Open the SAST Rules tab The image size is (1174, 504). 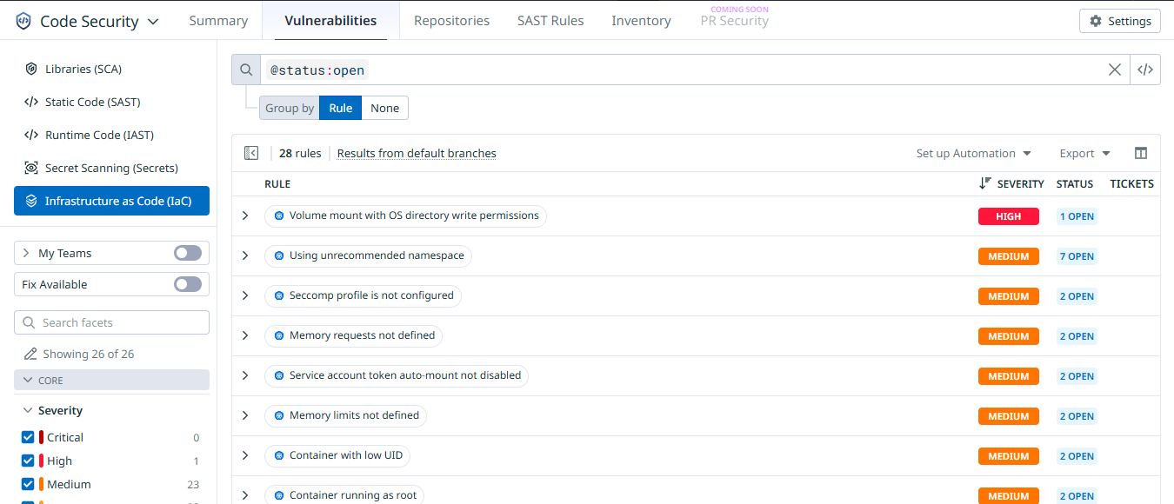550,21
